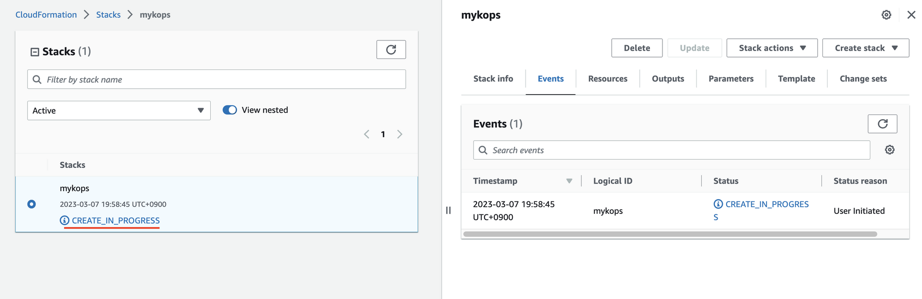Click the event timestamp 2023-03-07 19:58:45 cell
This screenshot has height=299, width=922.
click(514, 210)
